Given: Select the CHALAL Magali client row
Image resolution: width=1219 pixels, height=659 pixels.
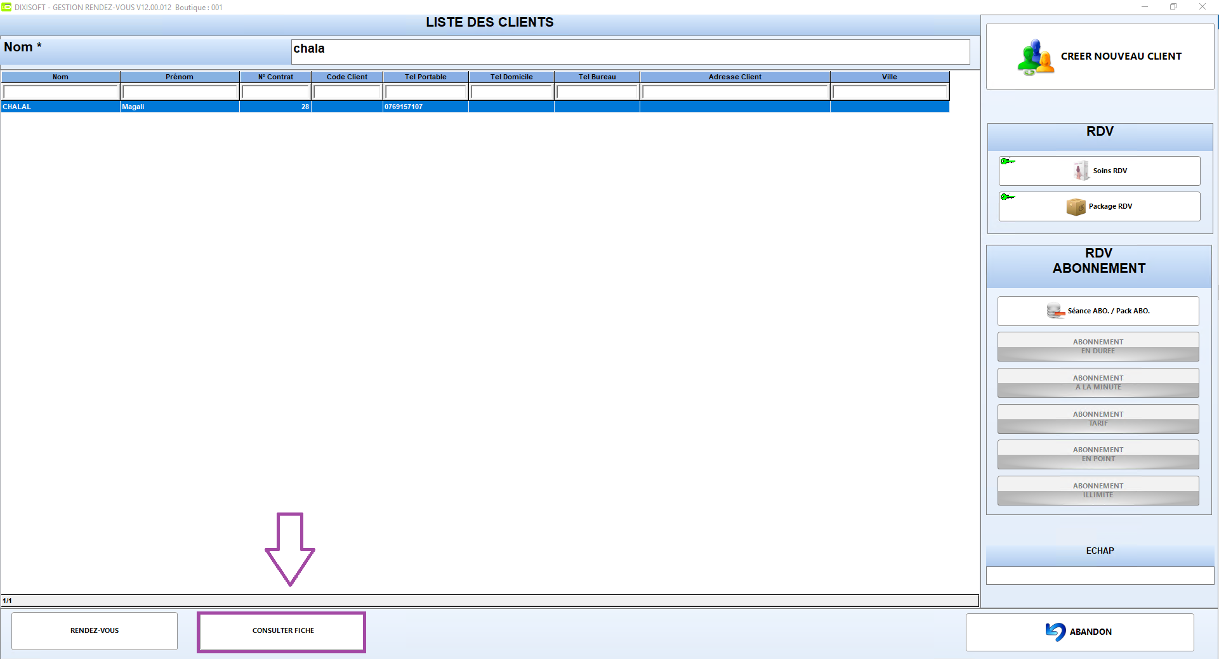Looking at the screenshot, I should click(x=475, y=107).
